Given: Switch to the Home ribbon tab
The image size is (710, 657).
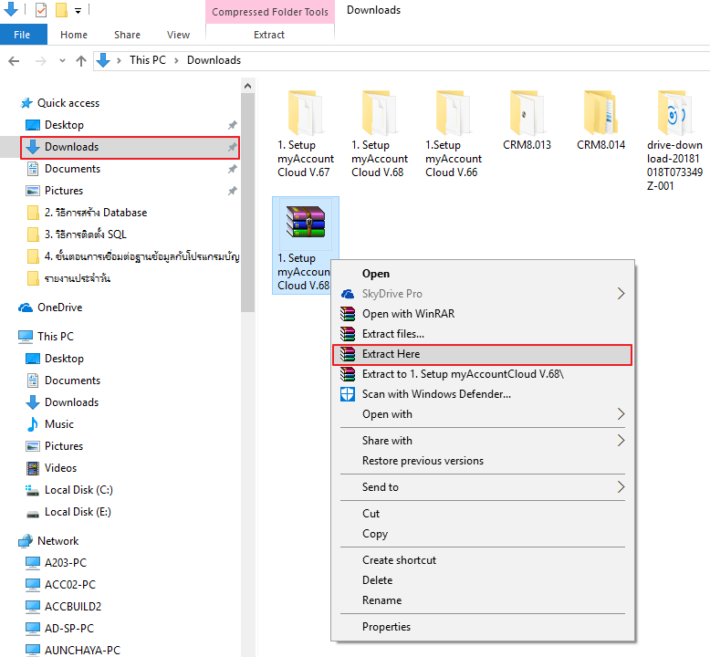Looking at the screenshot, I should click(74, 35).
